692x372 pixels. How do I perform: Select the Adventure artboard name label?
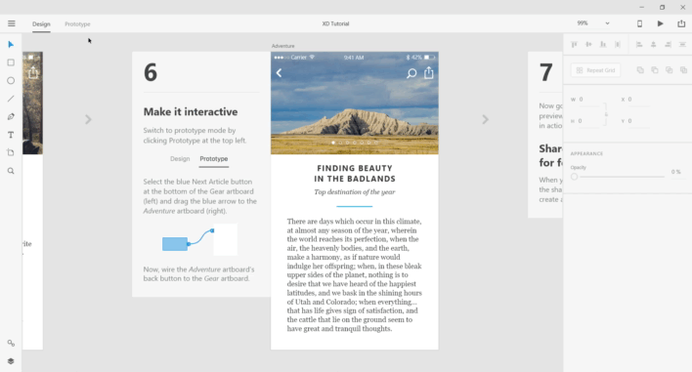pos(282,46)
